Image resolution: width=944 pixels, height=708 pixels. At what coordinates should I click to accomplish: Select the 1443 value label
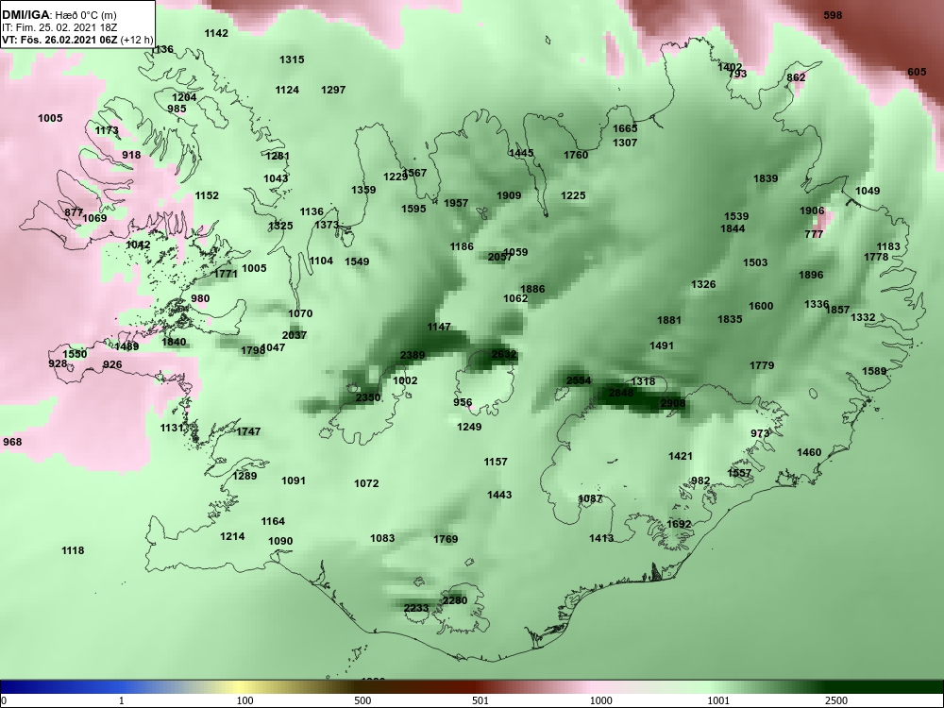tap(499, 496)
